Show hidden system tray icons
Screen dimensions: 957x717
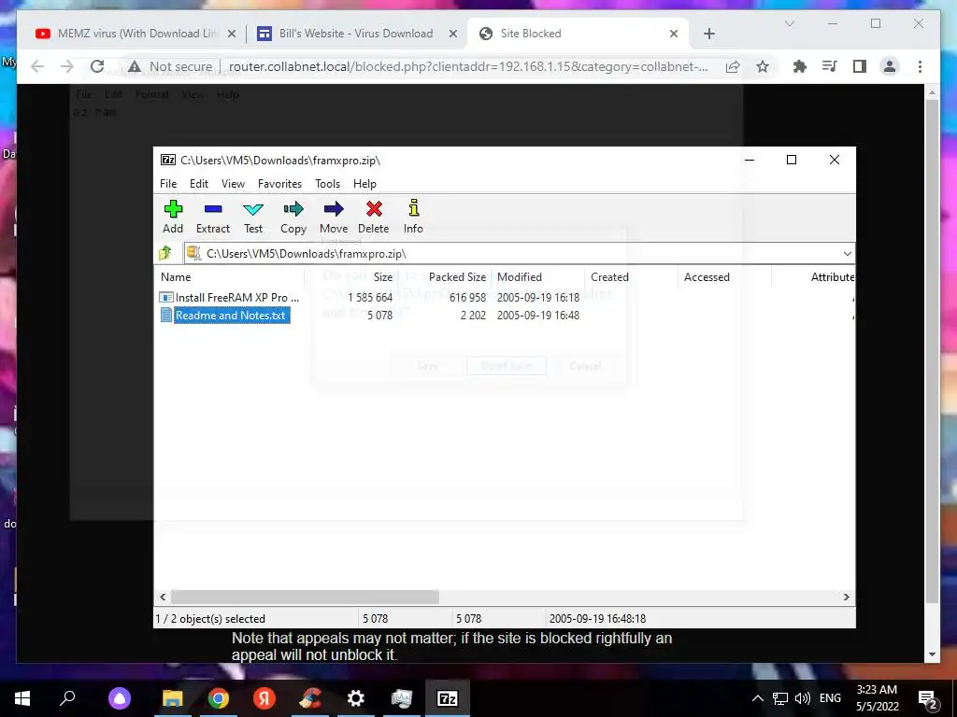(x=757, y=698)
